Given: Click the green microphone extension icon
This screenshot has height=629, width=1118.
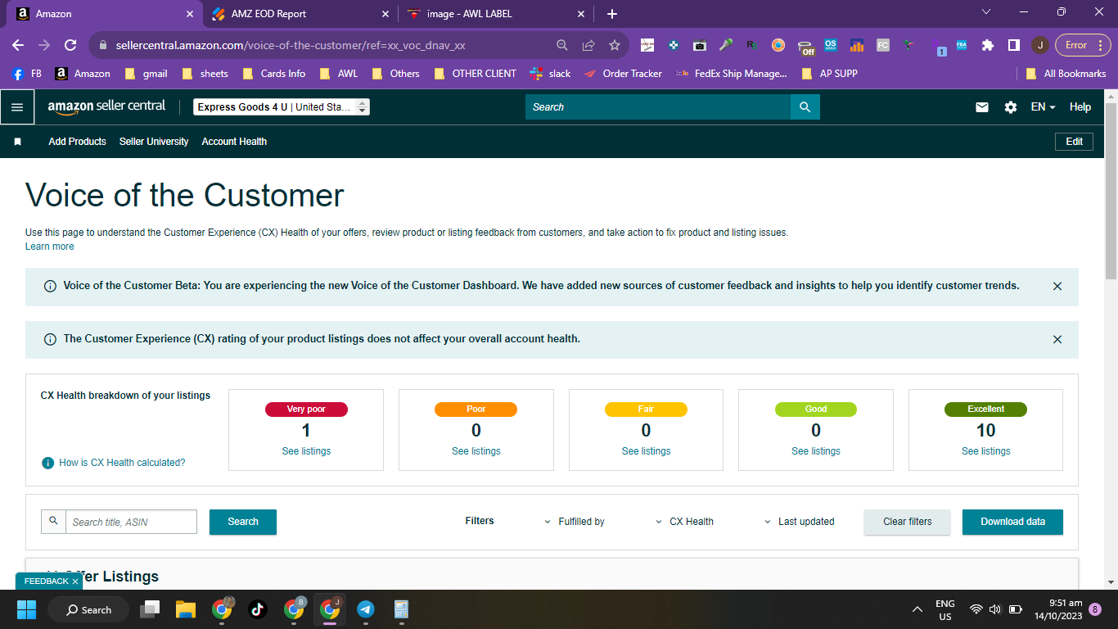Looking at the screenshot, I should (x=726, y=45).
